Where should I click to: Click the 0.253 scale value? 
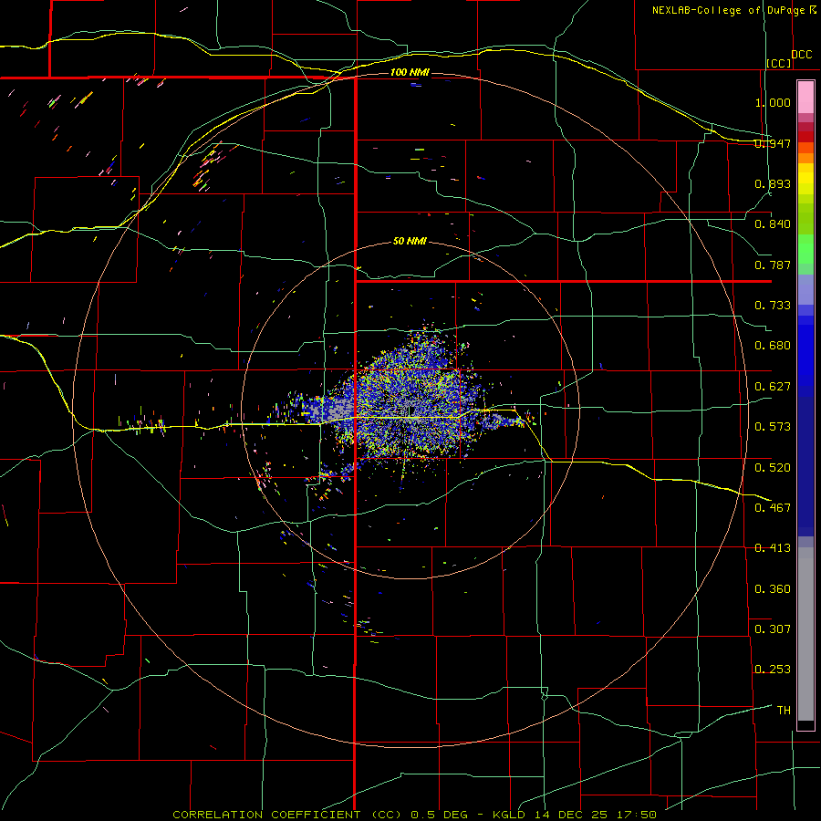(x=773, y=670)
